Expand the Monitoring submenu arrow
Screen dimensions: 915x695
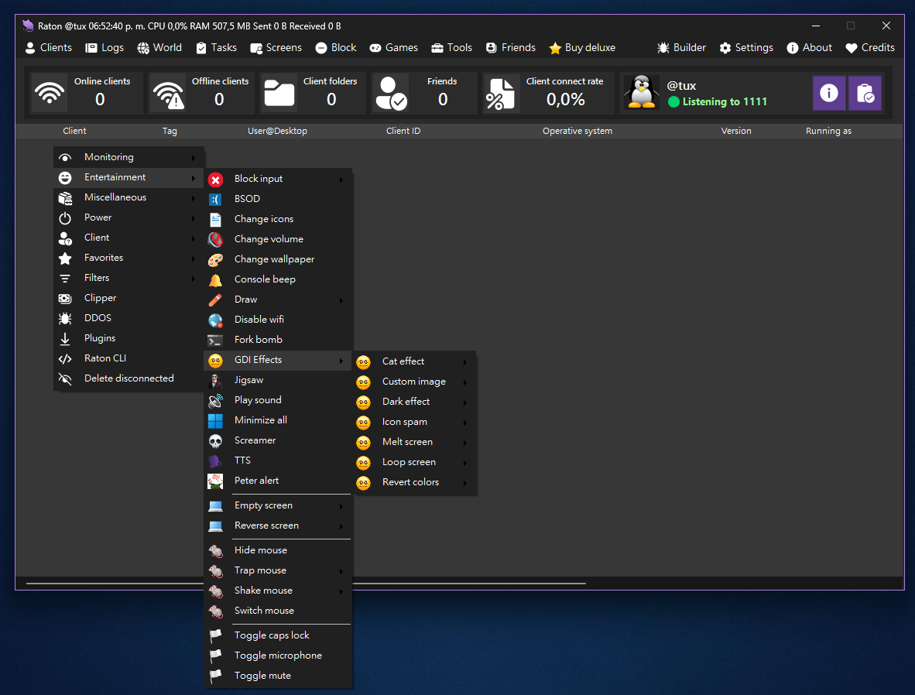point(194,158)
